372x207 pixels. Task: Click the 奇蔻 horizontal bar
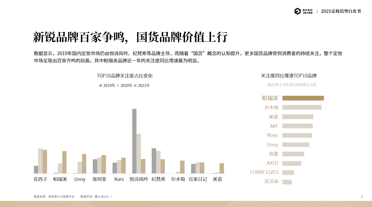pyautogui.click(x=293, y=154)
